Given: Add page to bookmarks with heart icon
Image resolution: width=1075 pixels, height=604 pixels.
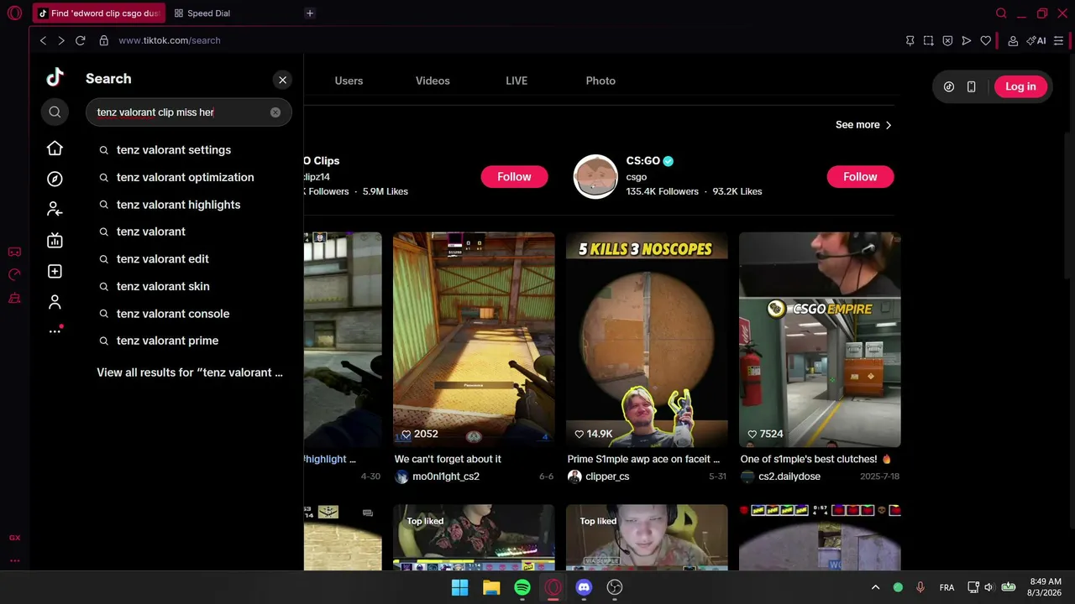Looking at the screenshot, I should click(986, 40).
